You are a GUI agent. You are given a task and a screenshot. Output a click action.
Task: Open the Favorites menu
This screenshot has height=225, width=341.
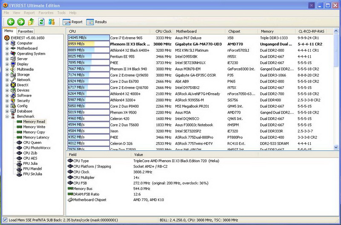click(x=46, y=13)
